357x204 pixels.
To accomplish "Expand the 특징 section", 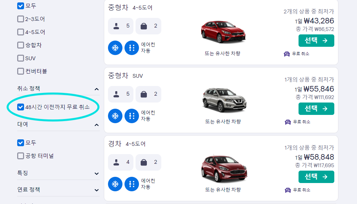I will 97,173.
